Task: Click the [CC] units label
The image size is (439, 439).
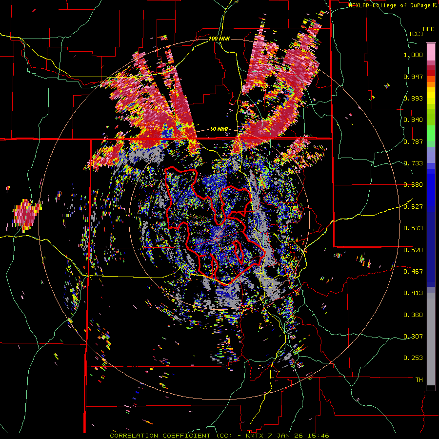Action: [x=416, y=34]
